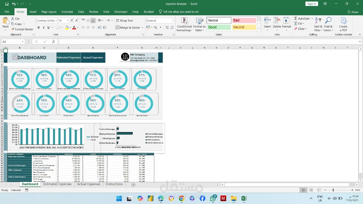This screenshot has height=204, width=363.
Task: Click the Sign in button
Action: click(311, 4)
